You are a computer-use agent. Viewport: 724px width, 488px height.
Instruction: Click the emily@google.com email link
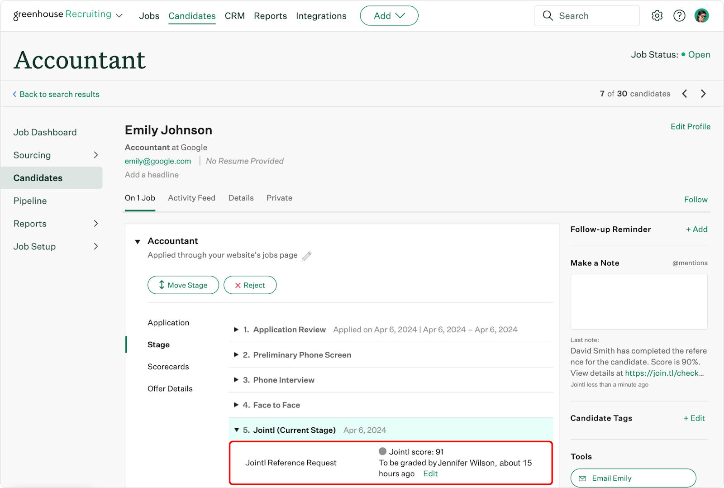coord(158,161)
